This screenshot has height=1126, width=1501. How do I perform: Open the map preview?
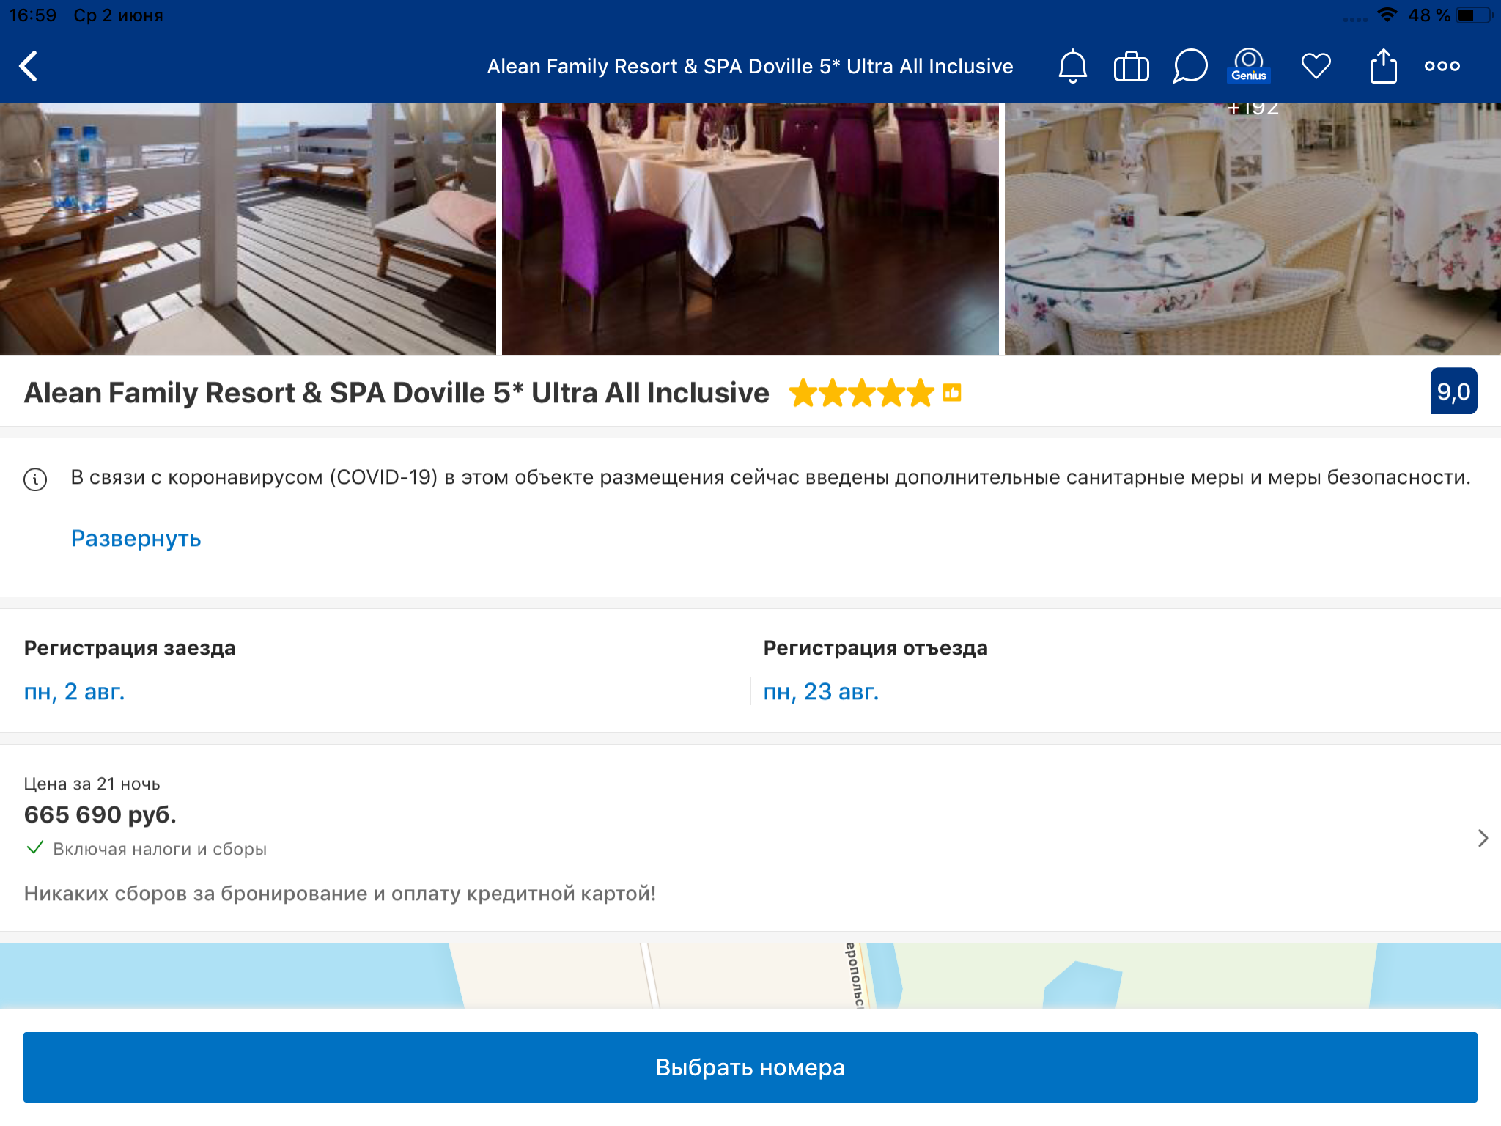(x=750, y=975)
